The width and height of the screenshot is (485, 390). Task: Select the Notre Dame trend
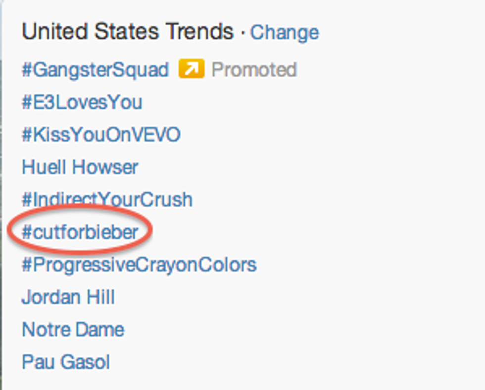click(x=73, y=330)
